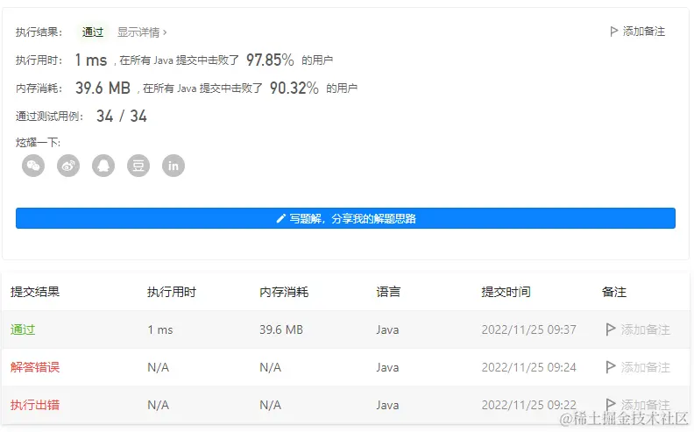Open the 通过 submission result
The image size is (694, 432).
(23, 329)
